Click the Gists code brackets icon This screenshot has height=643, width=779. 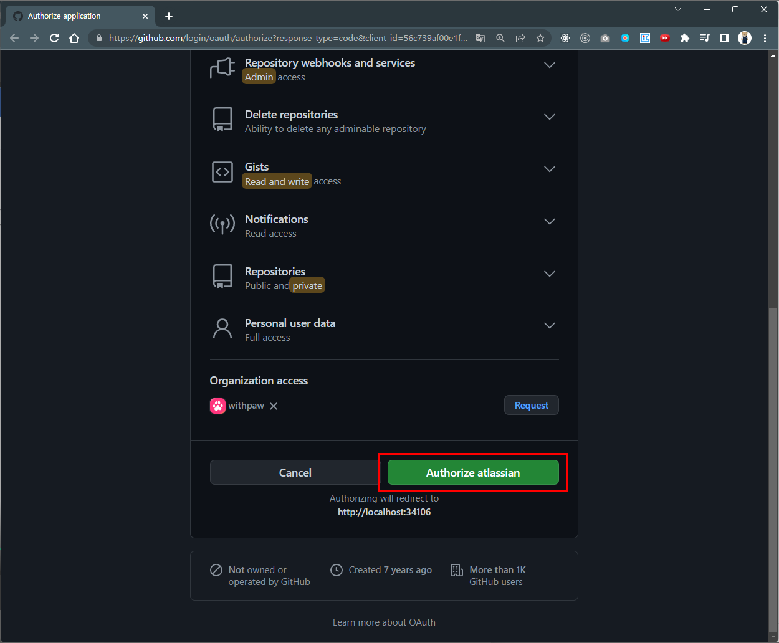click(222, 172)
